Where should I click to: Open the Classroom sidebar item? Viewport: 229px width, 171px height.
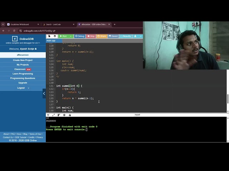pos(23,69)
